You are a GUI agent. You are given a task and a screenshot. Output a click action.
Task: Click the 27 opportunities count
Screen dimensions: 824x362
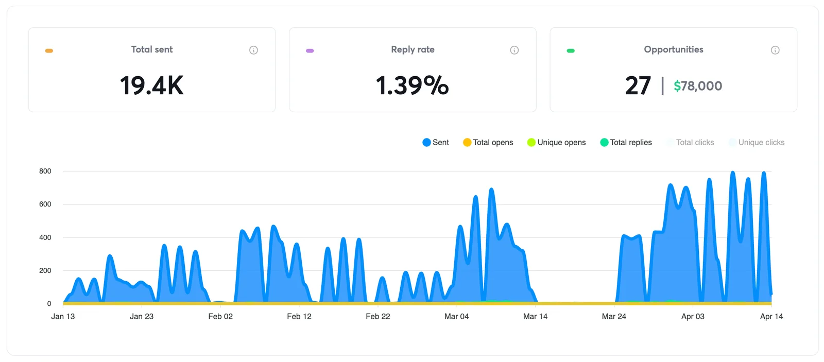(x=638, y=85)
